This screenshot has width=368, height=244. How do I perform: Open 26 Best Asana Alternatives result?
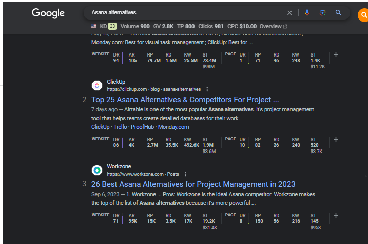coord(193,184)
